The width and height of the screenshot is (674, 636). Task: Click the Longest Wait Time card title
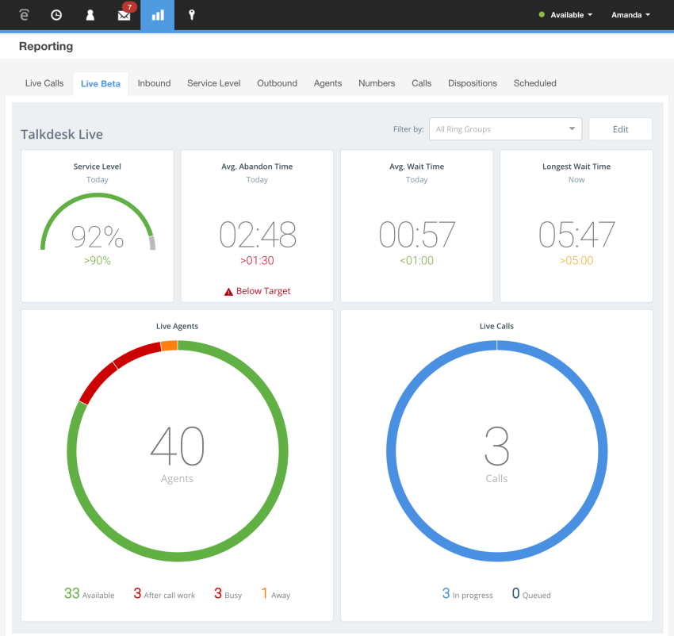pyautogui.click(x=576, y=167)
